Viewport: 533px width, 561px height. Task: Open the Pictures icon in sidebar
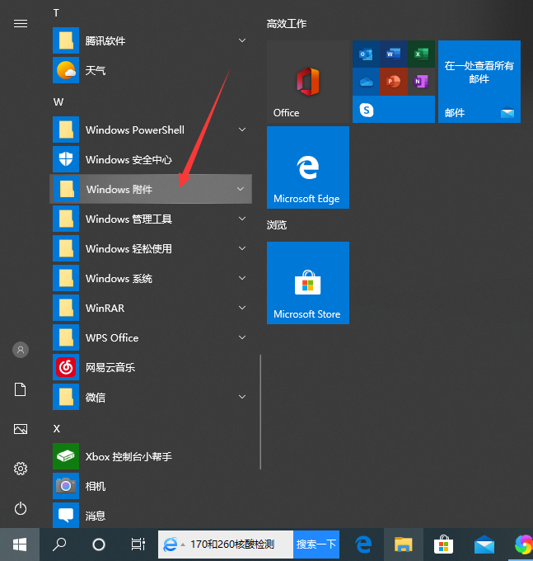21,429
